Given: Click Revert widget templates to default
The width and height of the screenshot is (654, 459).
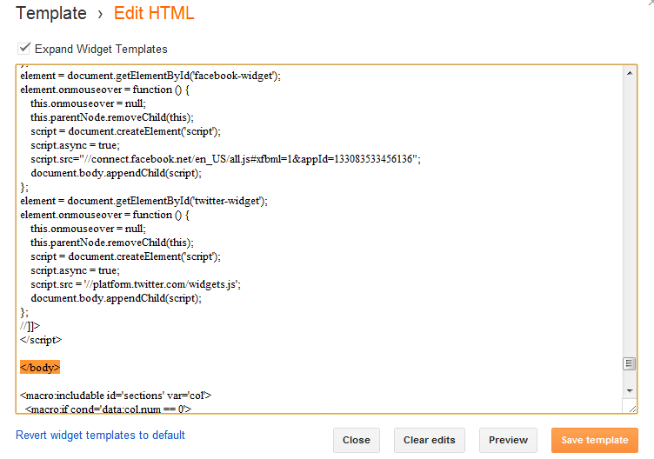Looking at the screenshot, I should (x=100, y=435).
